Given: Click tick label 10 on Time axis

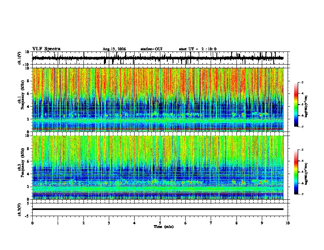Looking at the screenshot, I should tap(288, 223).
